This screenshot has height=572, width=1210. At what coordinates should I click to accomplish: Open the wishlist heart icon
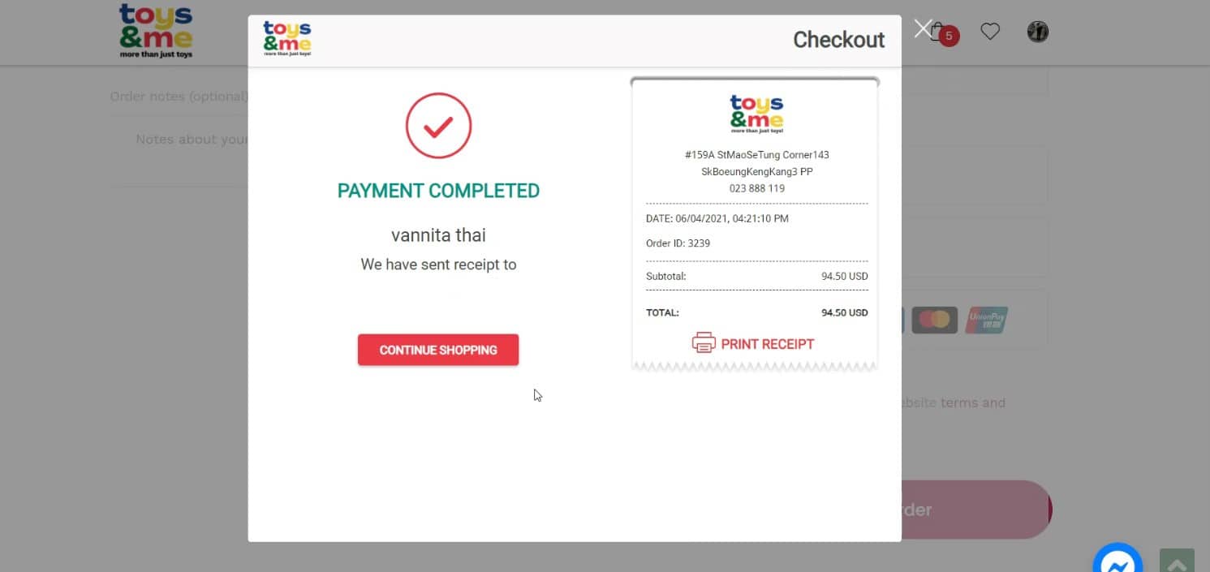tap(990, 32)
